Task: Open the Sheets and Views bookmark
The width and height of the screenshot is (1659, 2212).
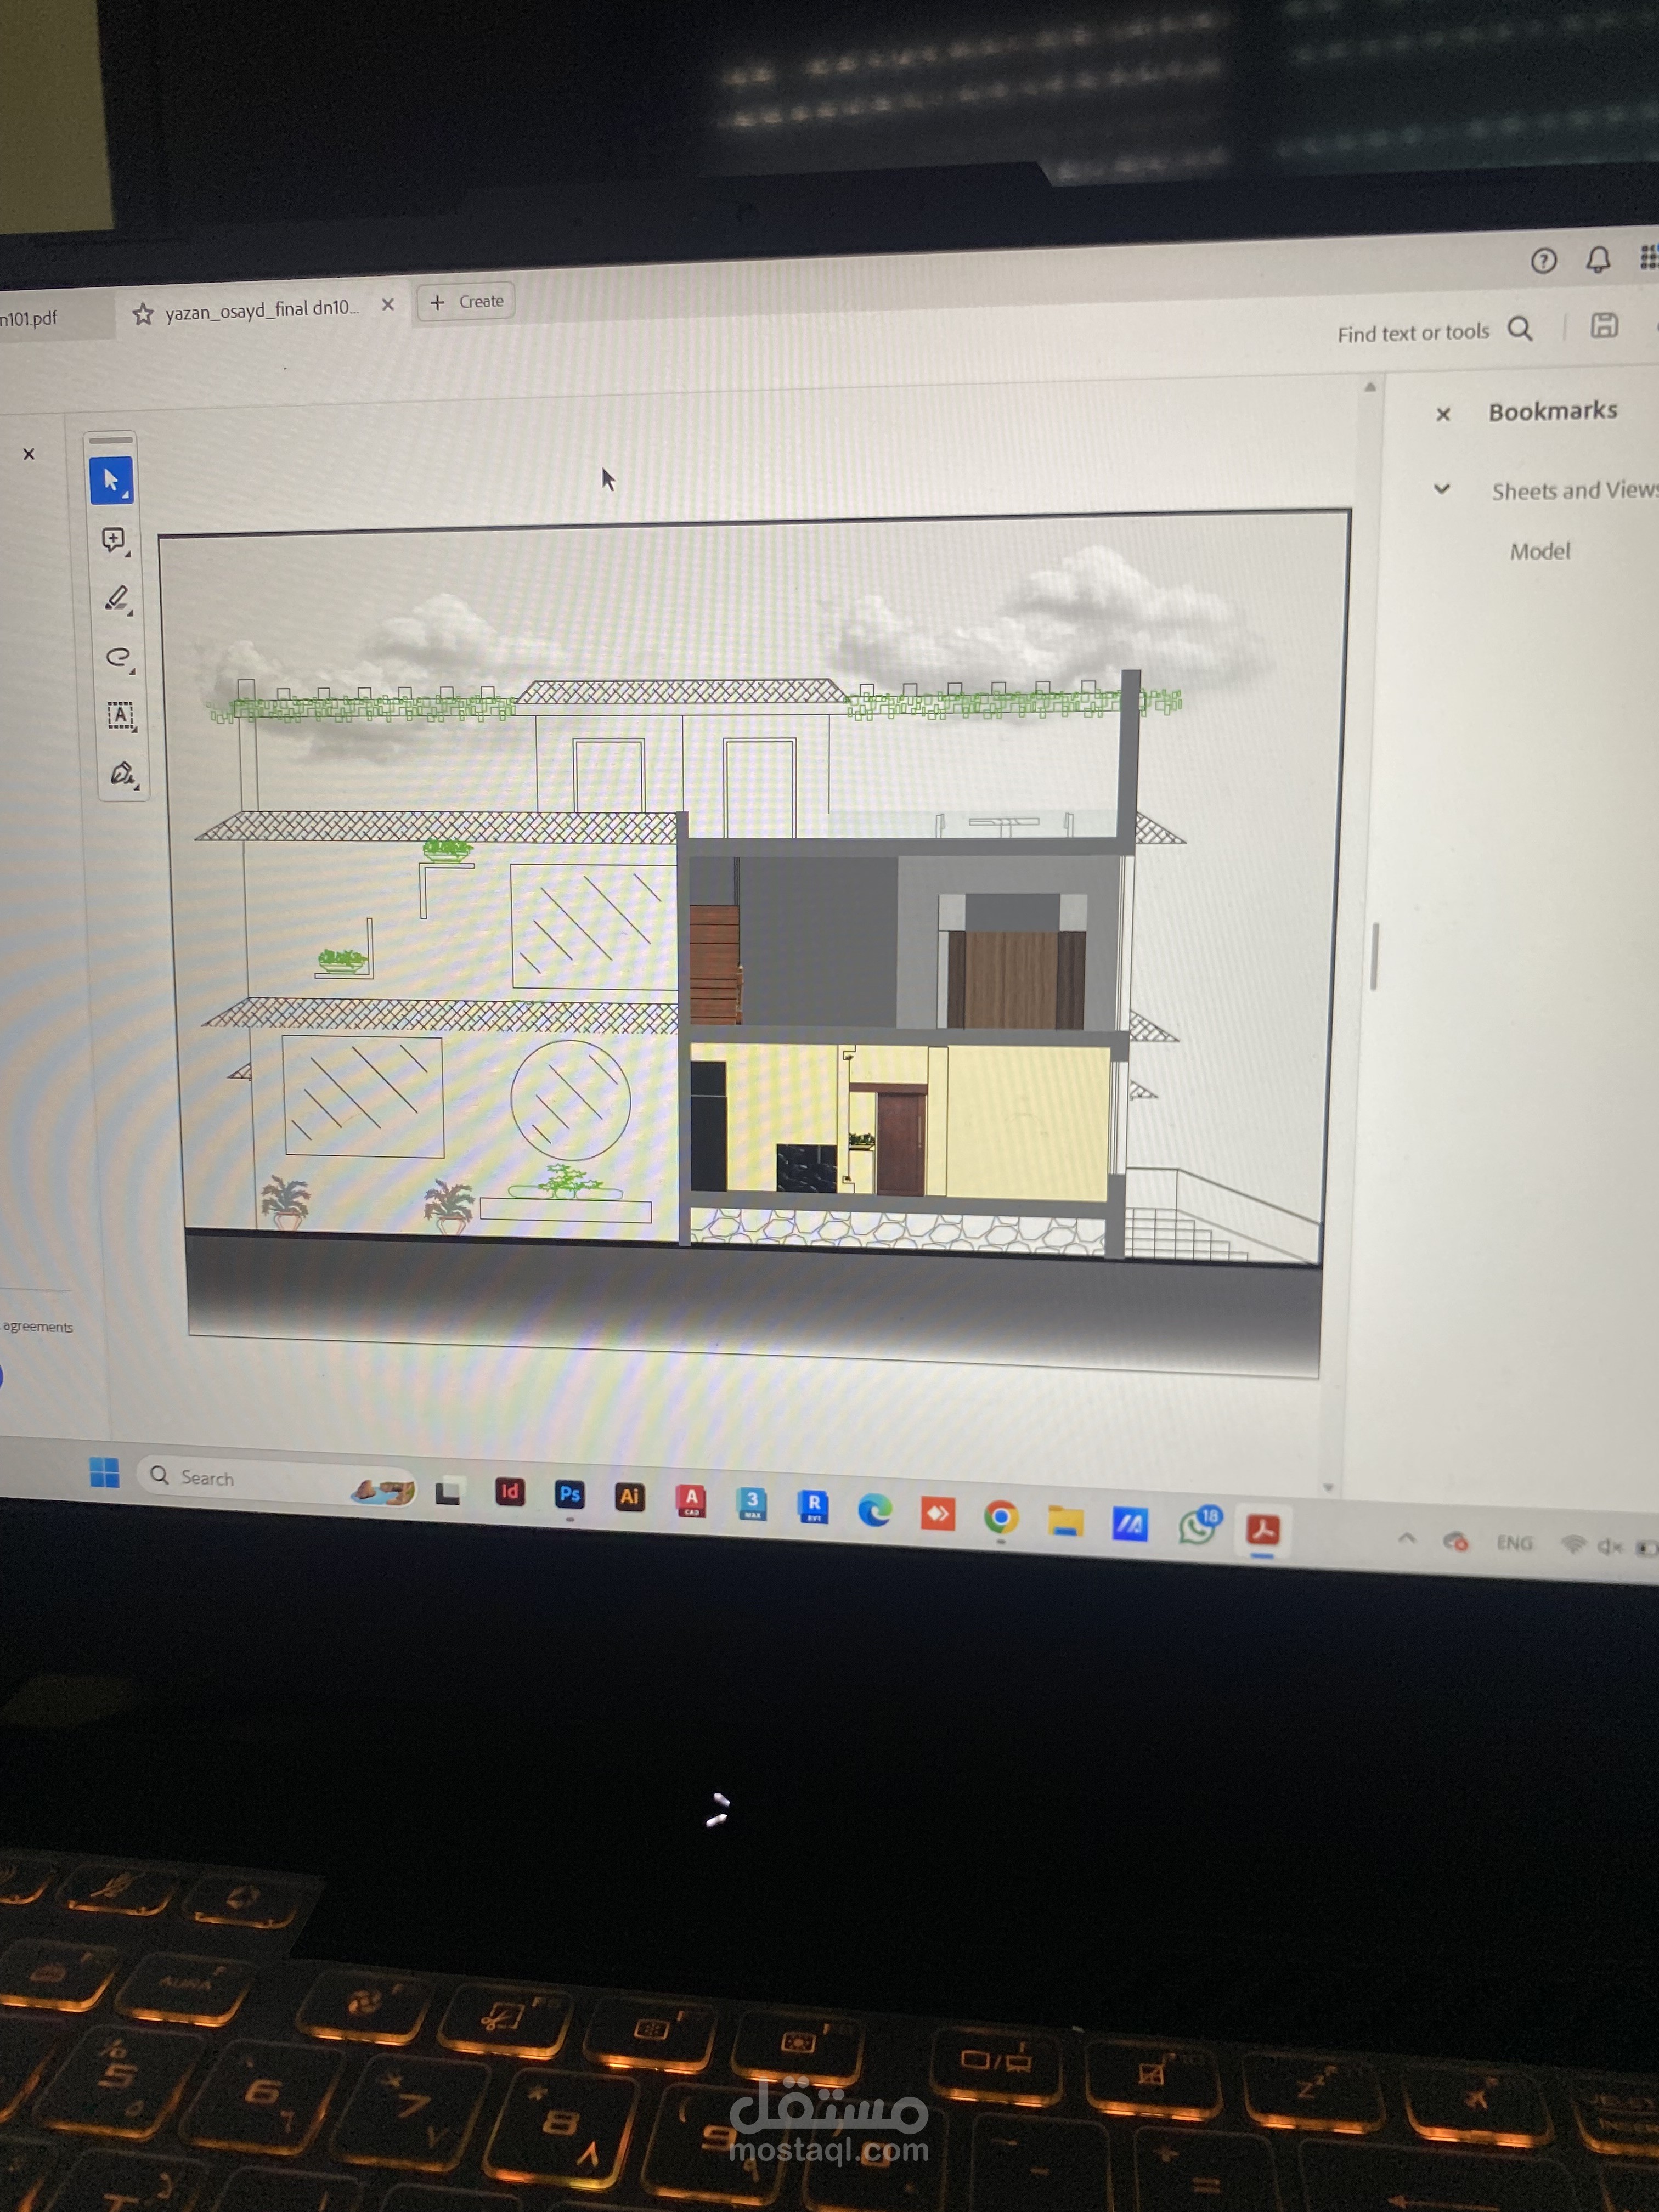Action: [x=1575, y=490]
